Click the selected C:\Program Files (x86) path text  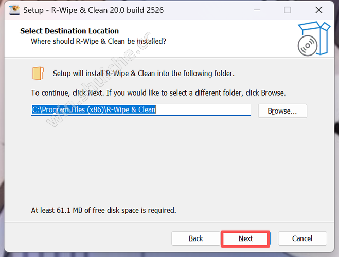94,109
